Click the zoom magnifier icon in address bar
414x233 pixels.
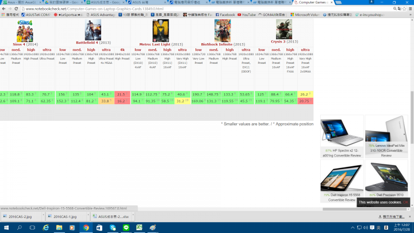pos(394,9)
